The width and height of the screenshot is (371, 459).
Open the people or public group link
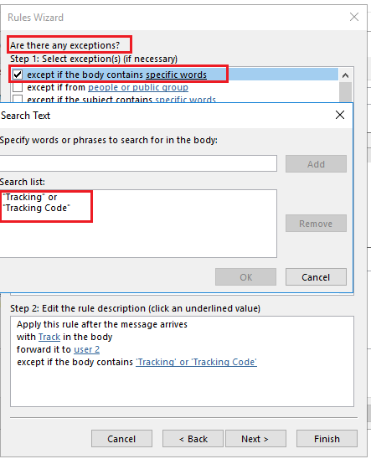138,87
